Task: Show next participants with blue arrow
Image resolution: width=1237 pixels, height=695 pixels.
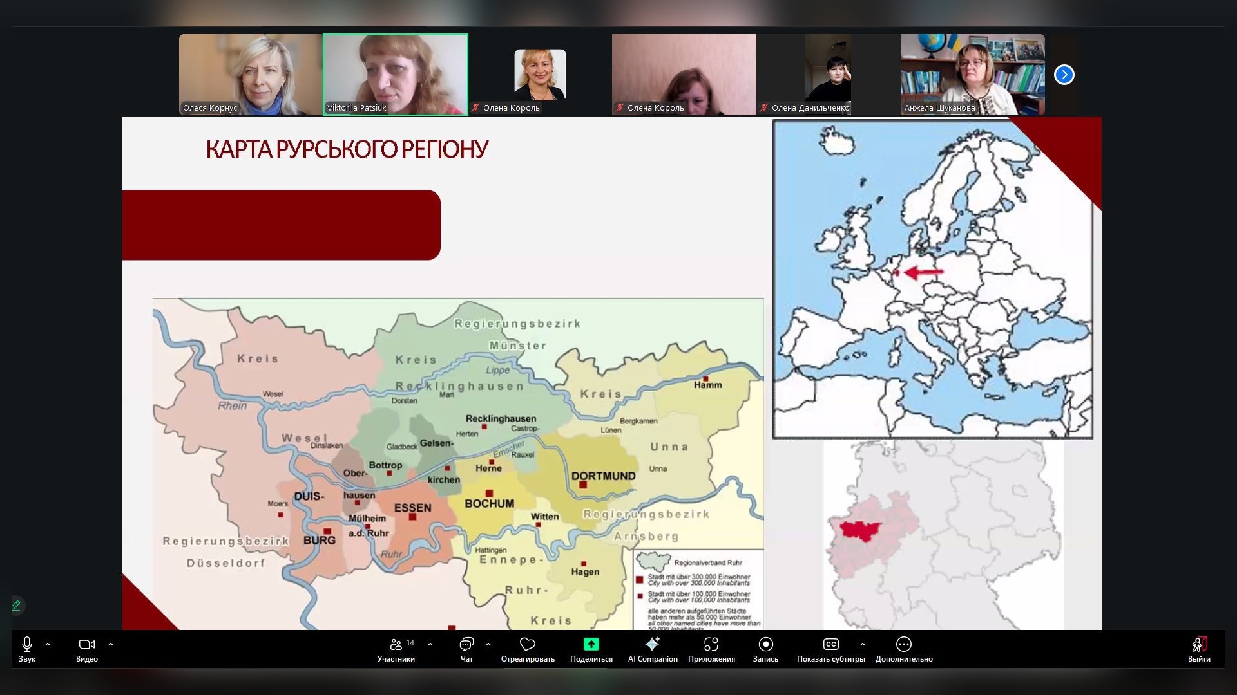Action: click(x=1064, y=75)
